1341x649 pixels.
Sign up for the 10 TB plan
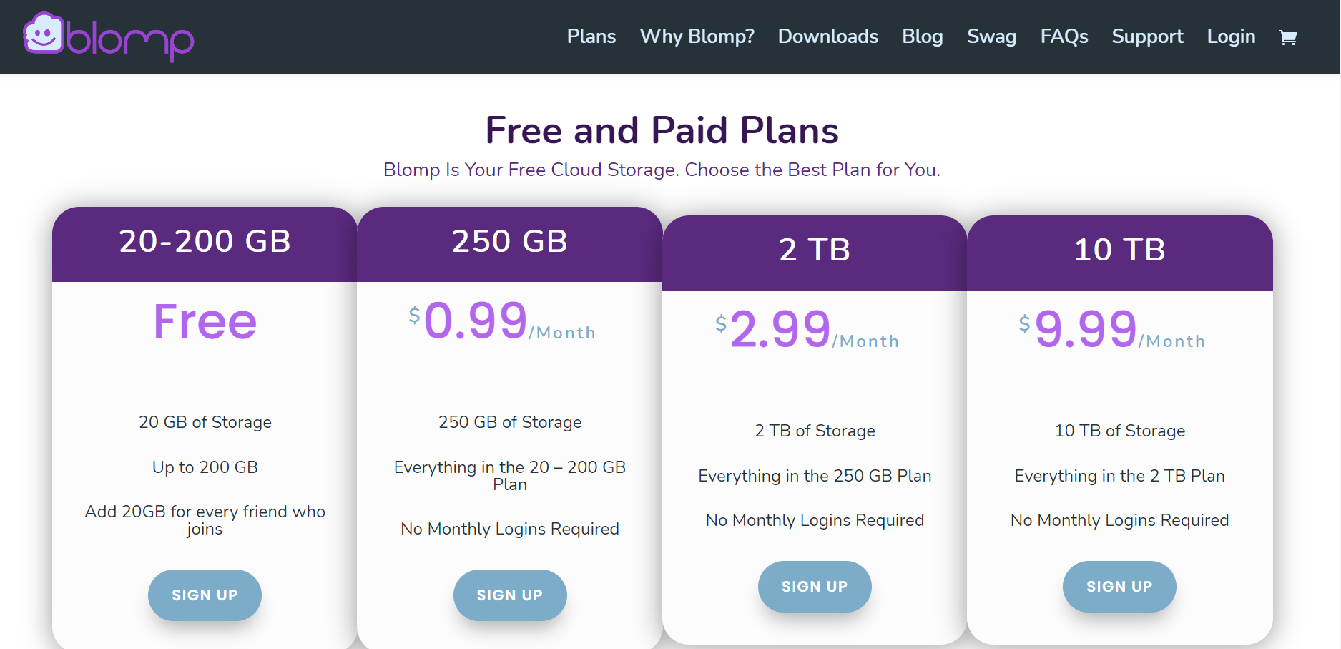pos(1119,586)
